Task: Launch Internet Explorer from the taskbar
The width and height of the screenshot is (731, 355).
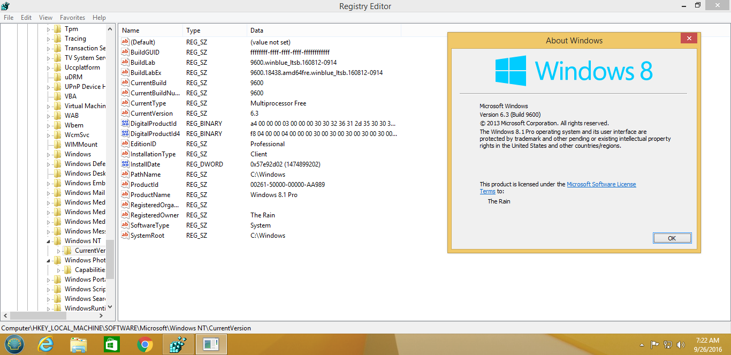Action: (x=46, y=344)
